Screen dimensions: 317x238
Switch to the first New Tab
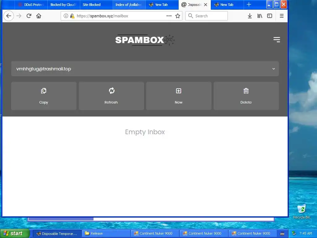(162, 5)
